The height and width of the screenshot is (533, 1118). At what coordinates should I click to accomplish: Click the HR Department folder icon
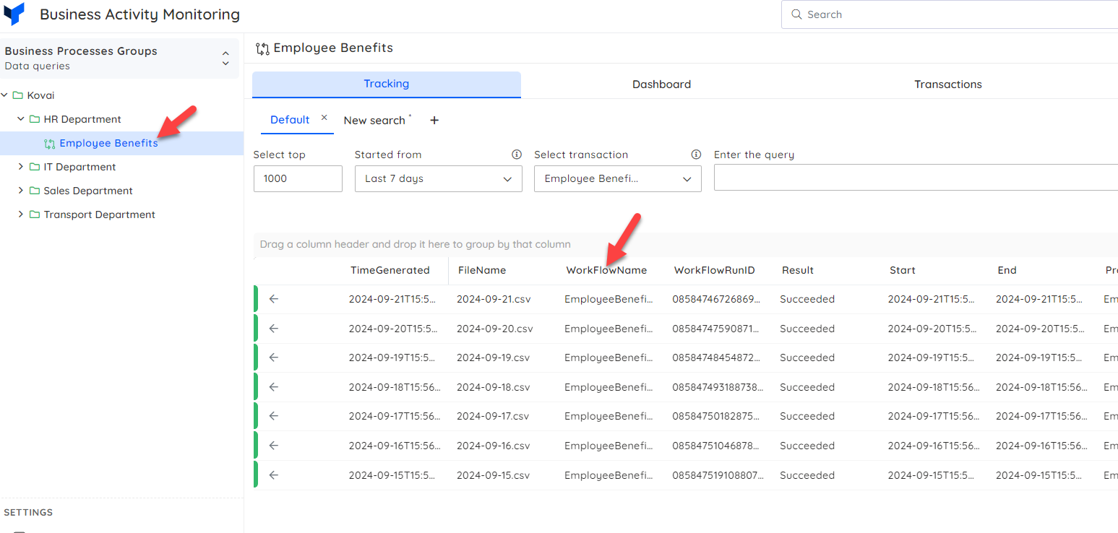pyautogui.click(x=34, y=119)
